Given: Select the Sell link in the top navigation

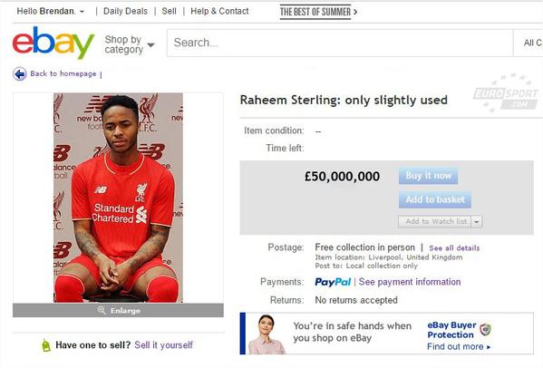Looking at the screenshot, I should [169, 12].
